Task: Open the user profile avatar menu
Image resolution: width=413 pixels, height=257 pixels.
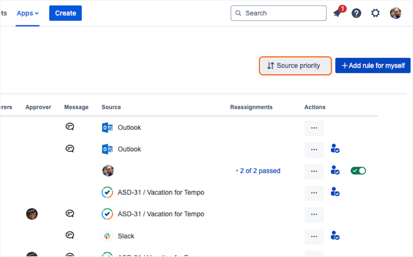Action: point(395,13)
